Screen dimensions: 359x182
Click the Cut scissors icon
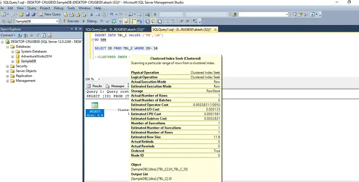coord(91,14)
